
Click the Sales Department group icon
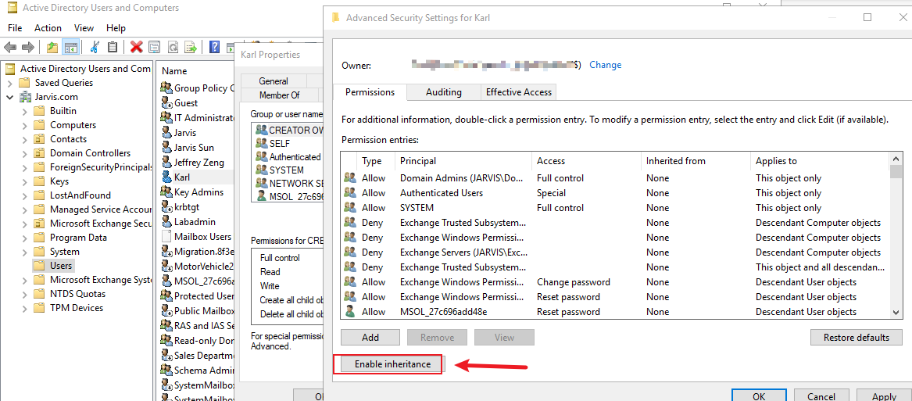pos(166,356)
